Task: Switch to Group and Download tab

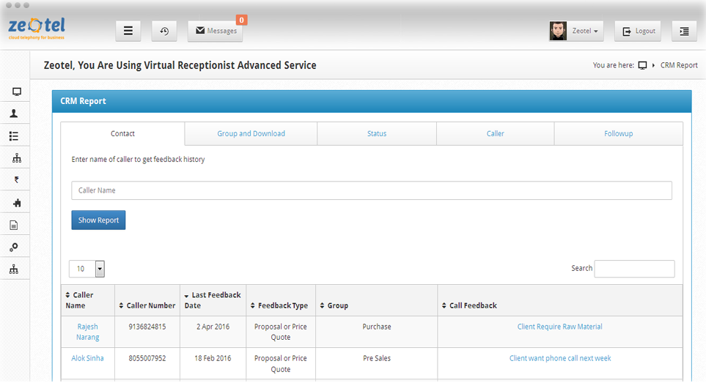Action: (x=251, y=133)
